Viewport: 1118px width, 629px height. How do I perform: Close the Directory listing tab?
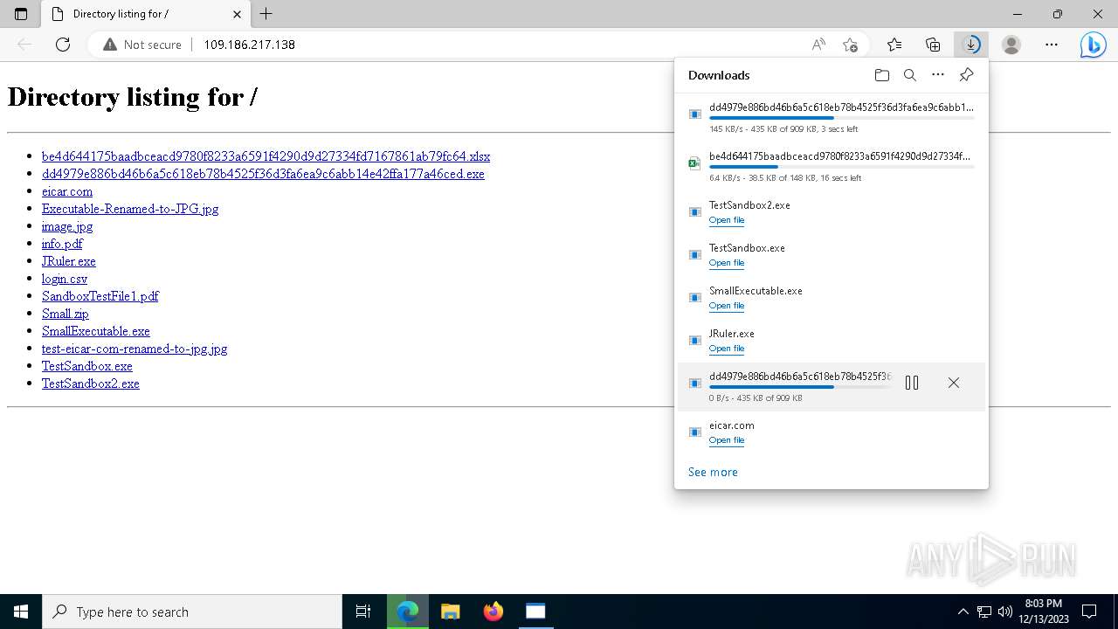[238, 14]
